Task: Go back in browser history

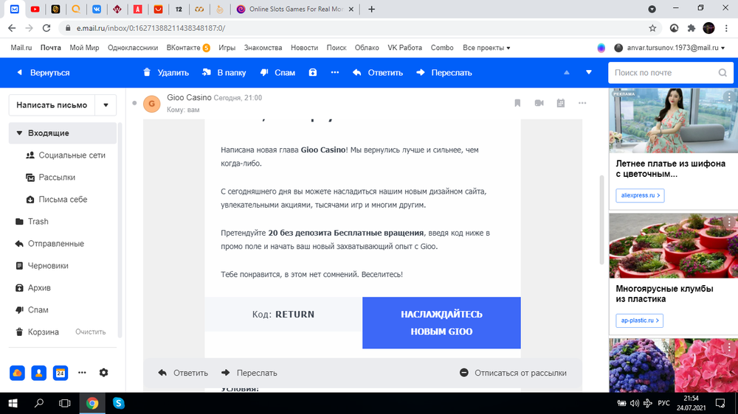Action: pos(12,28)
